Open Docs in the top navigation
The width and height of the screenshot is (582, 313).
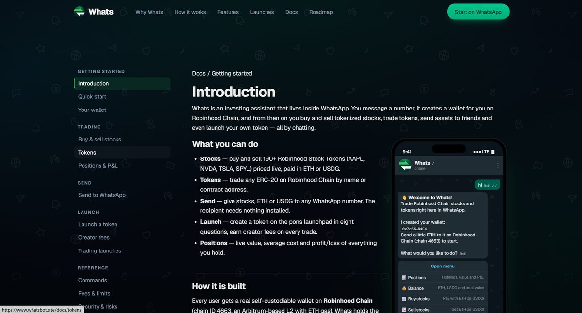291,12
